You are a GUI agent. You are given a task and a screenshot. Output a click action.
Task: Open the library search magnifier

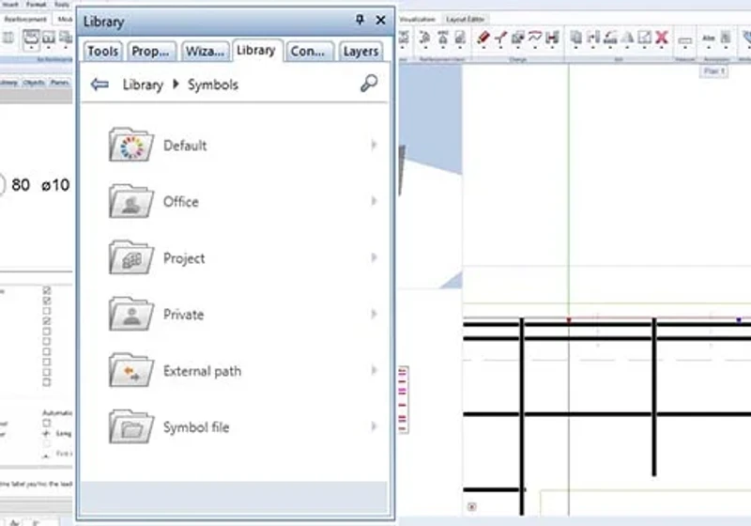coord(369,84)
